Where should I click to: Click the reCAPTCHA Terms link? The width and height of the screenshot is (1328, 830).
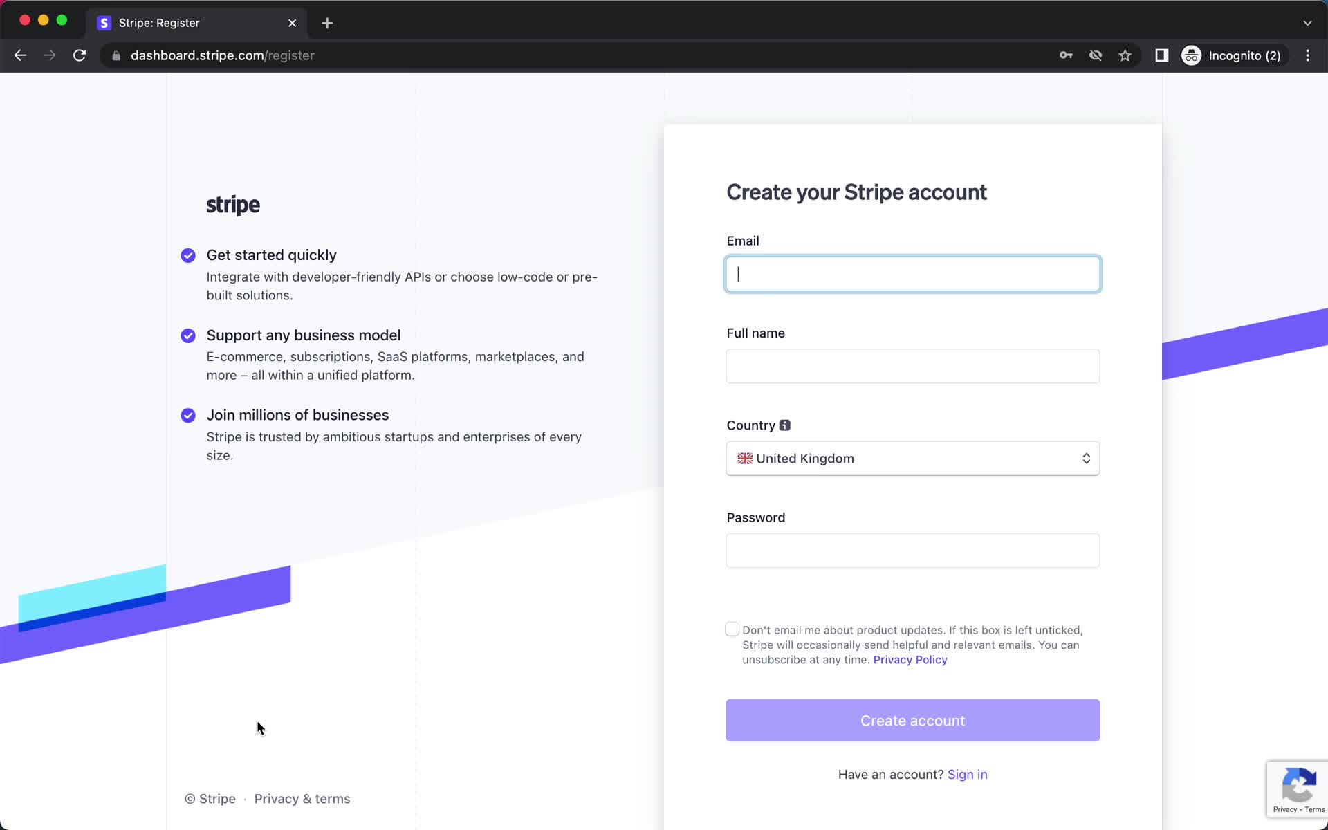point(1315,809)
